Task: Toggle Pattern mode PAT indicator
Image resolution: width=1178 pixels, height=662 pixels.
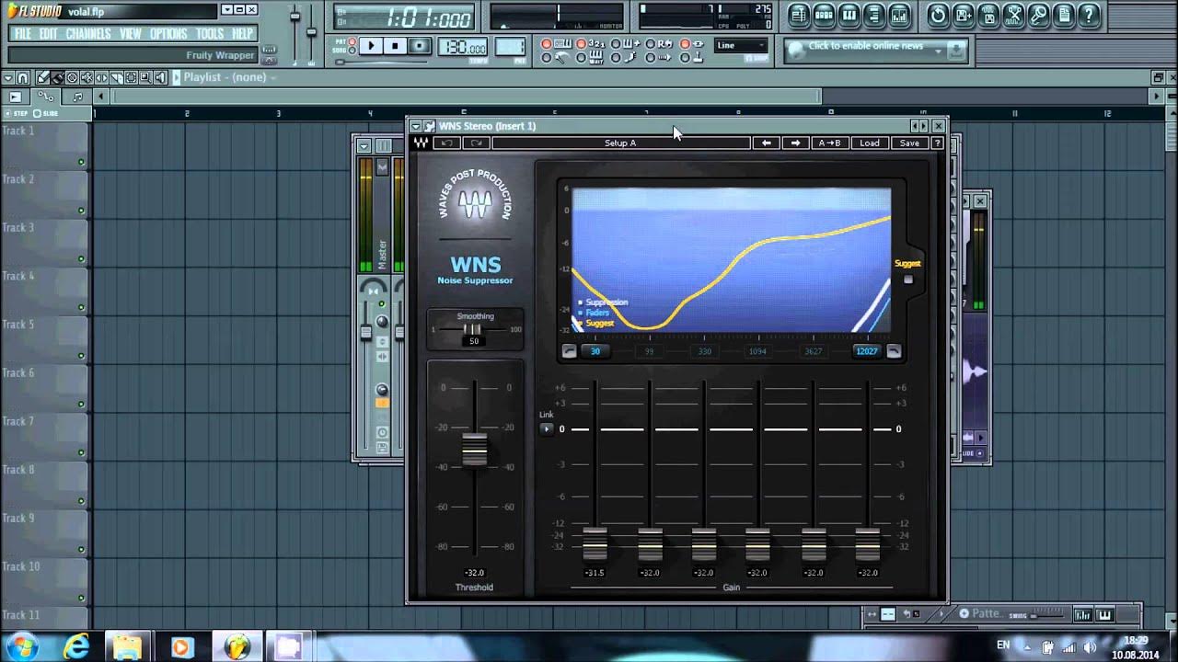Action: 352,41
